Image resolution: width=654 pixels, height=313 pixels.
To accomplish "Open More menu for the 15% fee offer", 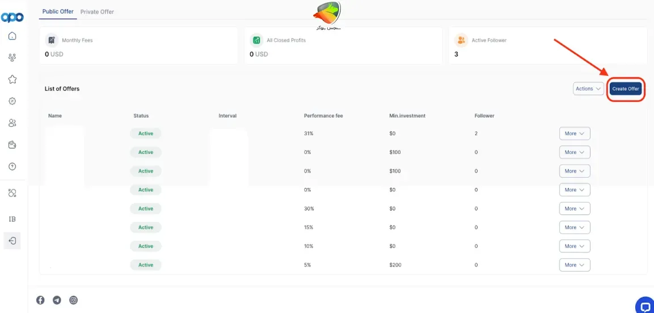I will (x=575, y=228).
